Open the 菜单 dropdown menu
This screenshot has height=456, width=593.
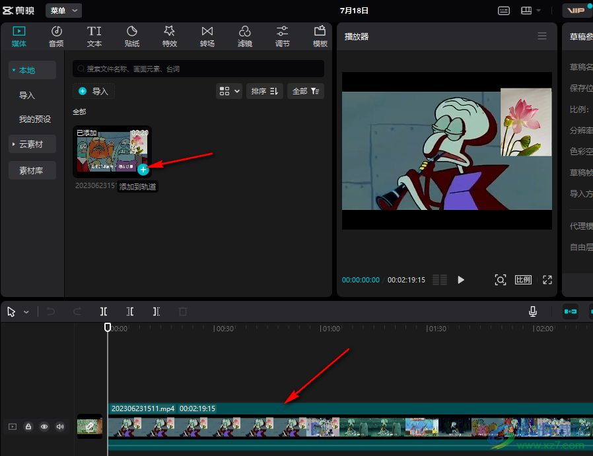[63, 11]
